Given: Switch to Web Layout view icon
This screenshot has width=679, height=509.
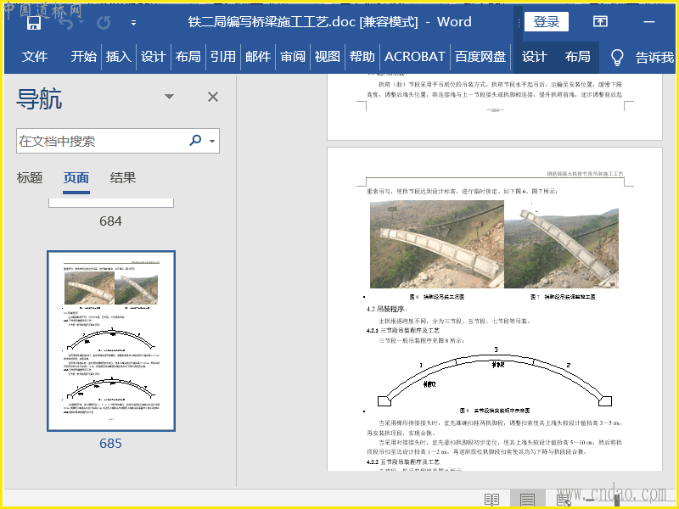Looking at the screenshot, I should click(564, 500).
